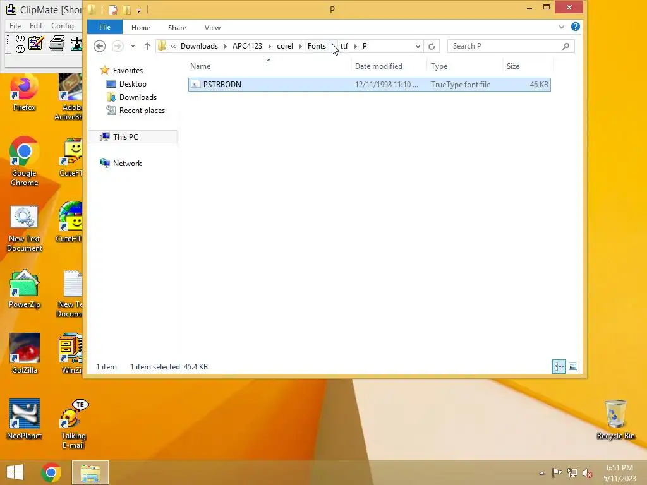This screenshot has height=485, width=647.
Task: Click the New folder quick access icon
Action: pos(126,10)
